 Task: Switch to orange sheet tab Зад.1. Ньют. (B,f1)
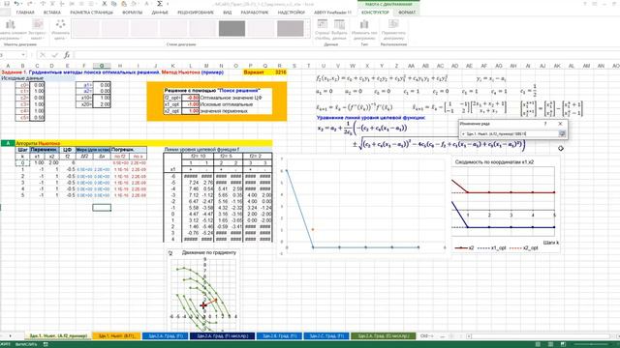click(116, 335)
